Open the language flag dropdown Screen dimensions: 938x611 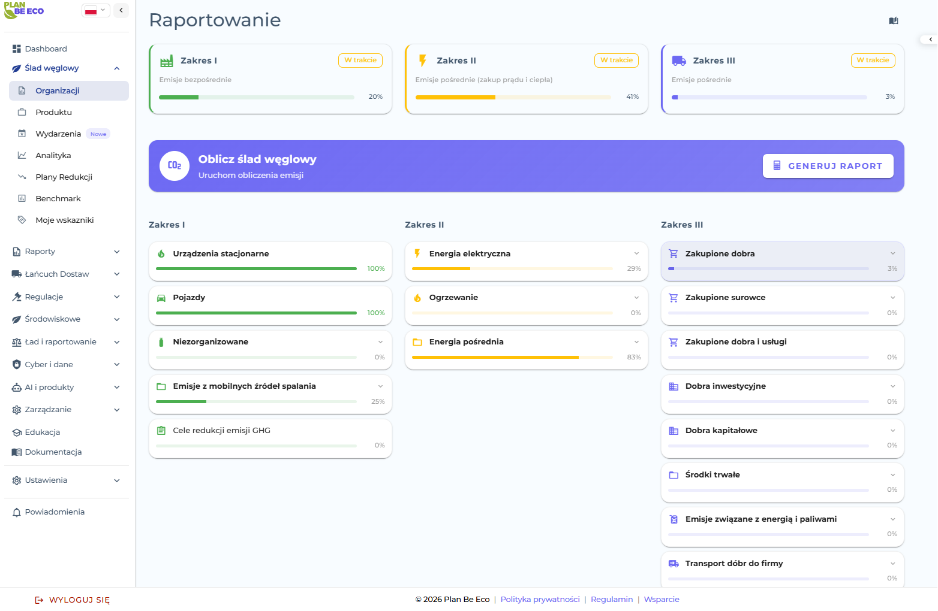pos(95,10)
